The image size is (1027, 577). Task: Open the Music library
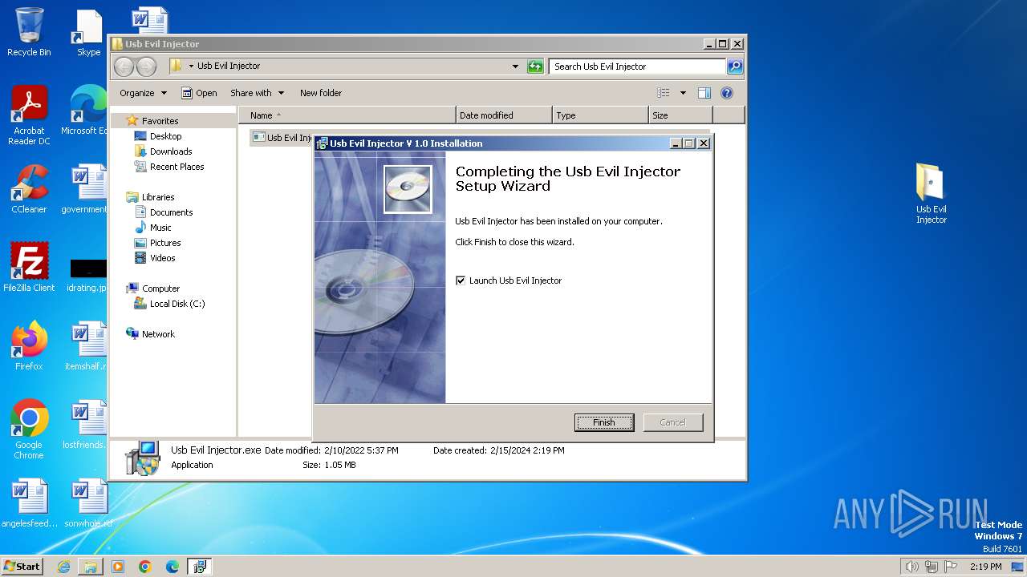160,228
